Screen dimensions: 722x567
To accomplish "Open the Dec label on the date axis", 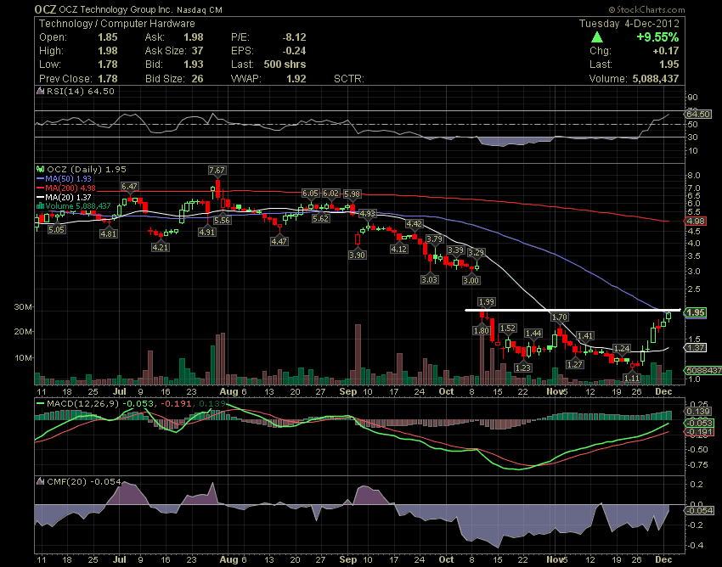I will point(663,392).
